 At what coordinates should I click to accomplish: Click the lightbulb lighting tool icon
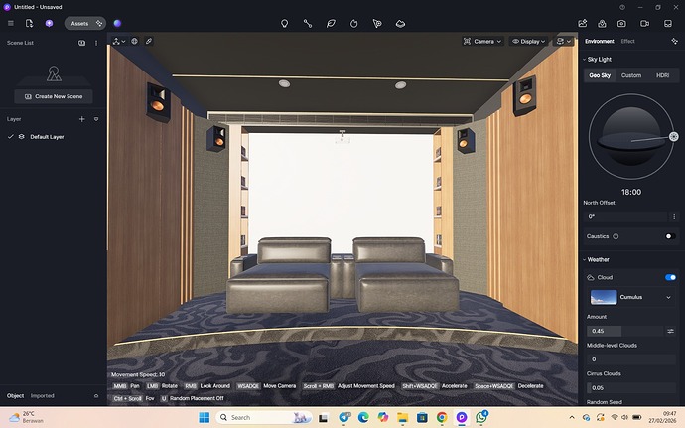pyautogui.click(x=284, y=23)
